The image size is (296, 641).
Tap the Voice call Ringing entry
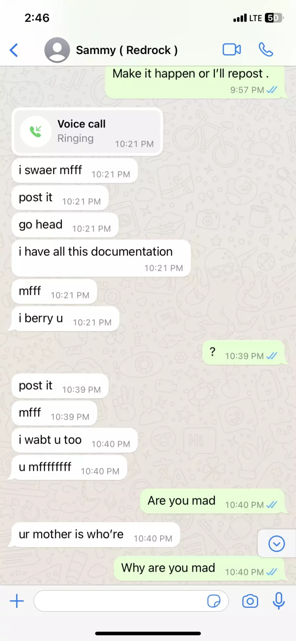[87, 132]
